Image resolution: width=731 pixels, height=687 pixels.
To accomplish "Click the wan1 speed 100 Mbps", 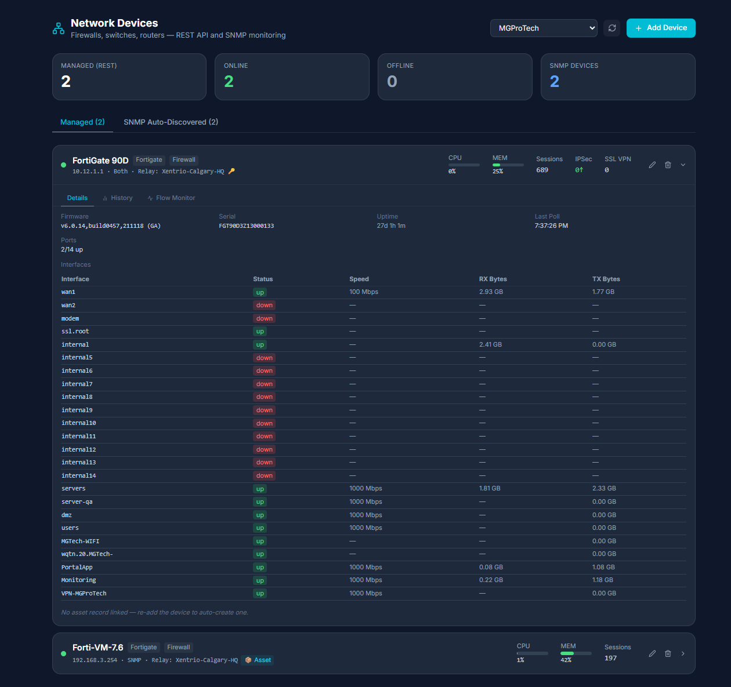I will pos(364,292).
